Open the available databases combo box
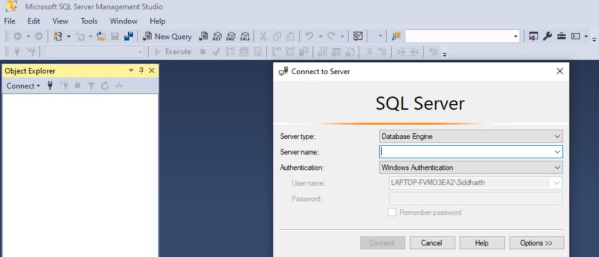The image size is (599, 257). point(94,51)
